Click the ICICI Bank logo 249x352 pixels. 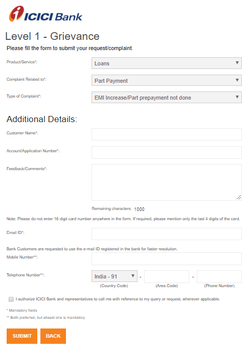point(46,14)
